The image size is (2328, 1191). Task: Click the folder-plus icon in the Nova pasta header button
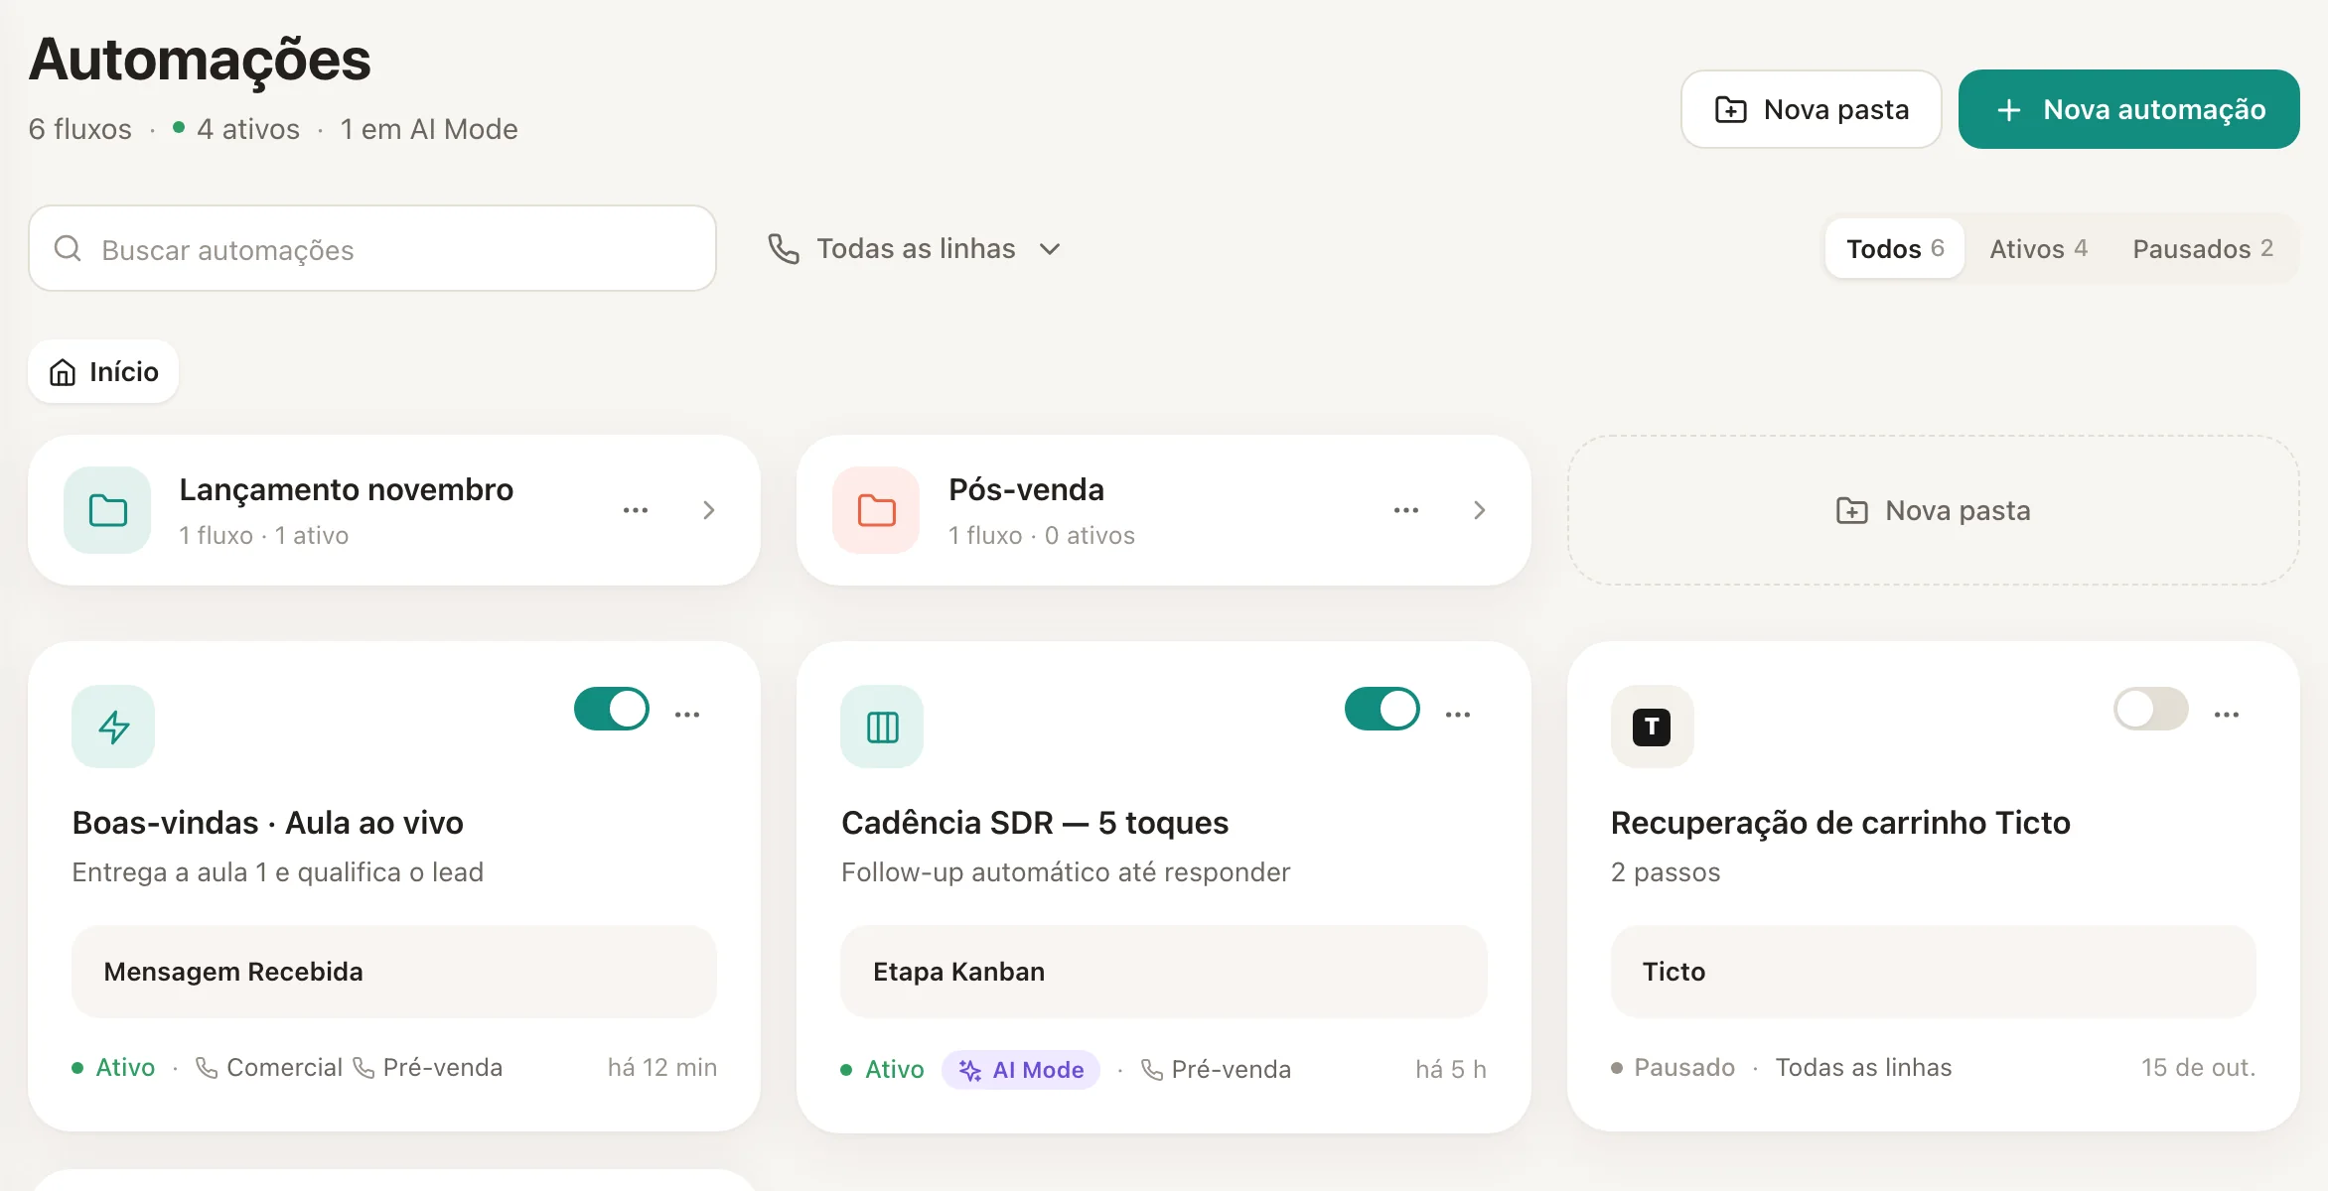pyautogui.click(x=1731, y=109)
